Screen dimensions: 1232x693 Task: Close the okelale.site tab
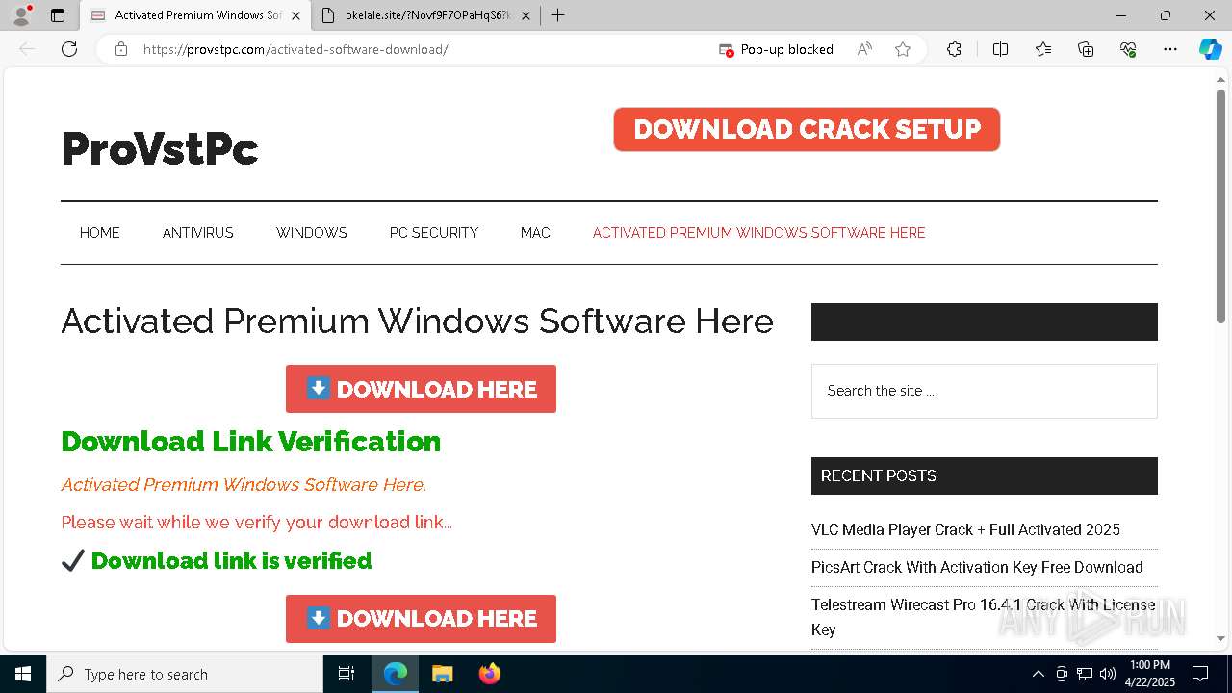pyautogui.click(x=526, y=15)
